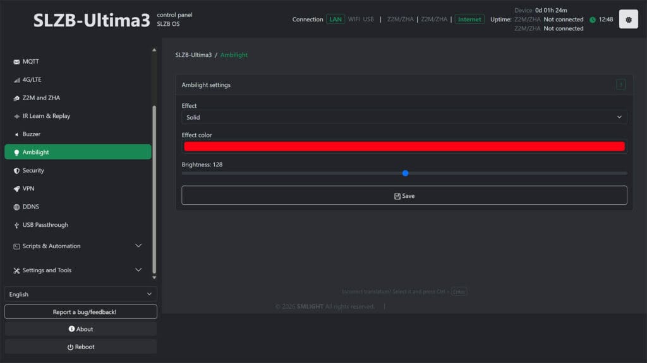
Task: Click the Brightness slider handle
Action: (x=405, y=173)
